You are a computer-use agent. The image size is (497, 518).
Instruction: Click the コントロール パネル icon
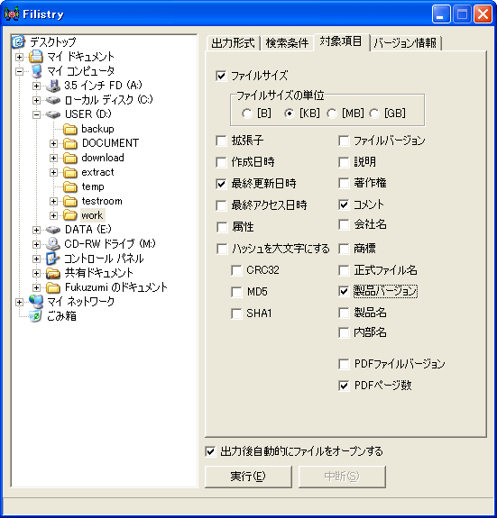[53, 259]
